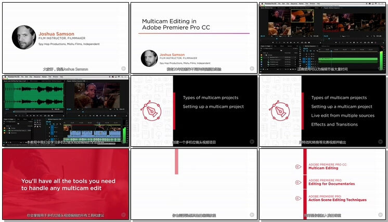Click the 'Multicam Editing in Adobe Premiere Pro CC' title
This screenshot has height=222, width=388.
click(x=176, y=24)
